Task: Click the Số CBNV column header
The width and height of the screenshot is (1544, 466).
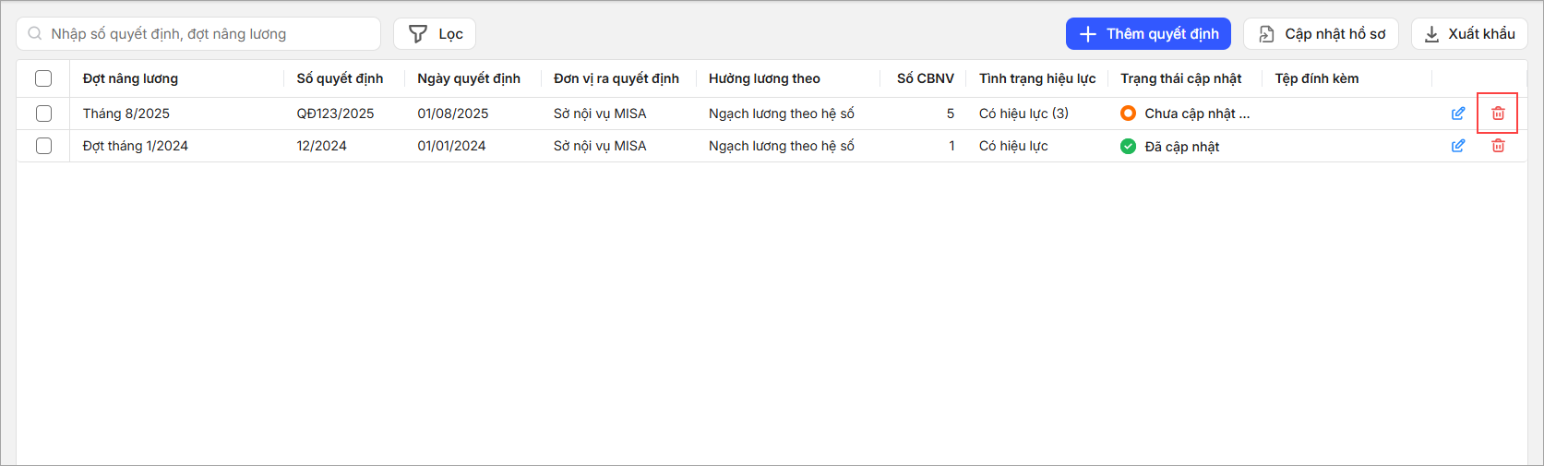Action: tap(925, 78)
